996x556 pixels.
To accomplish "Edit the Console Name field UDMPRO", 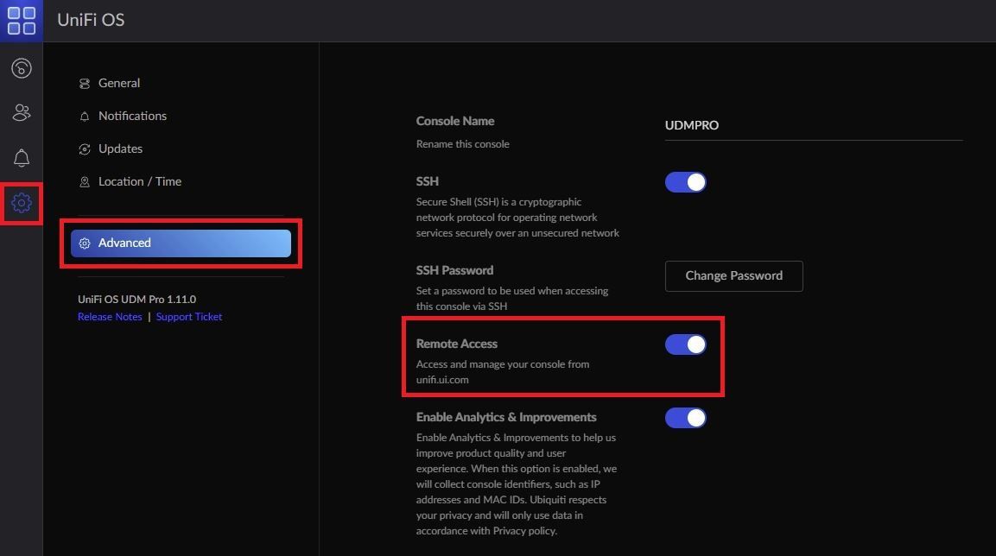I will pyautogui.click(x=814, y=126).
